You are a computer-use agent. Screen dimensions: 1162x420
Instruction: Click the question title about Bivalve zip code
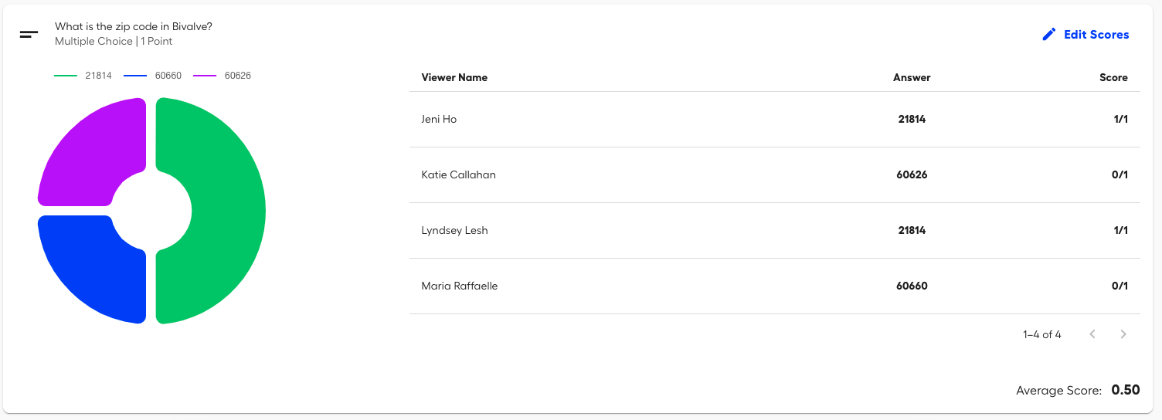pos(134,27)
